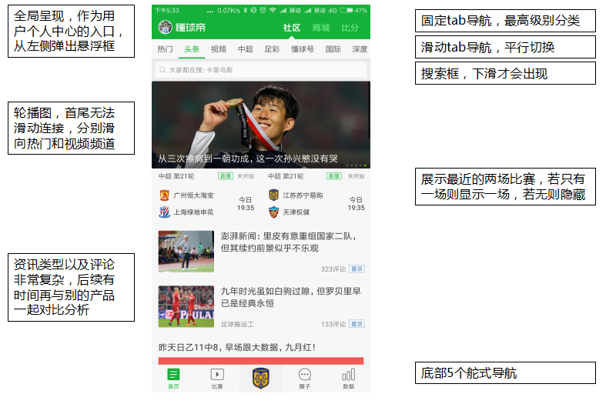Switch to the 商城 top tab
This screenshot has height=404, width=606.
[x=321, y=28]
